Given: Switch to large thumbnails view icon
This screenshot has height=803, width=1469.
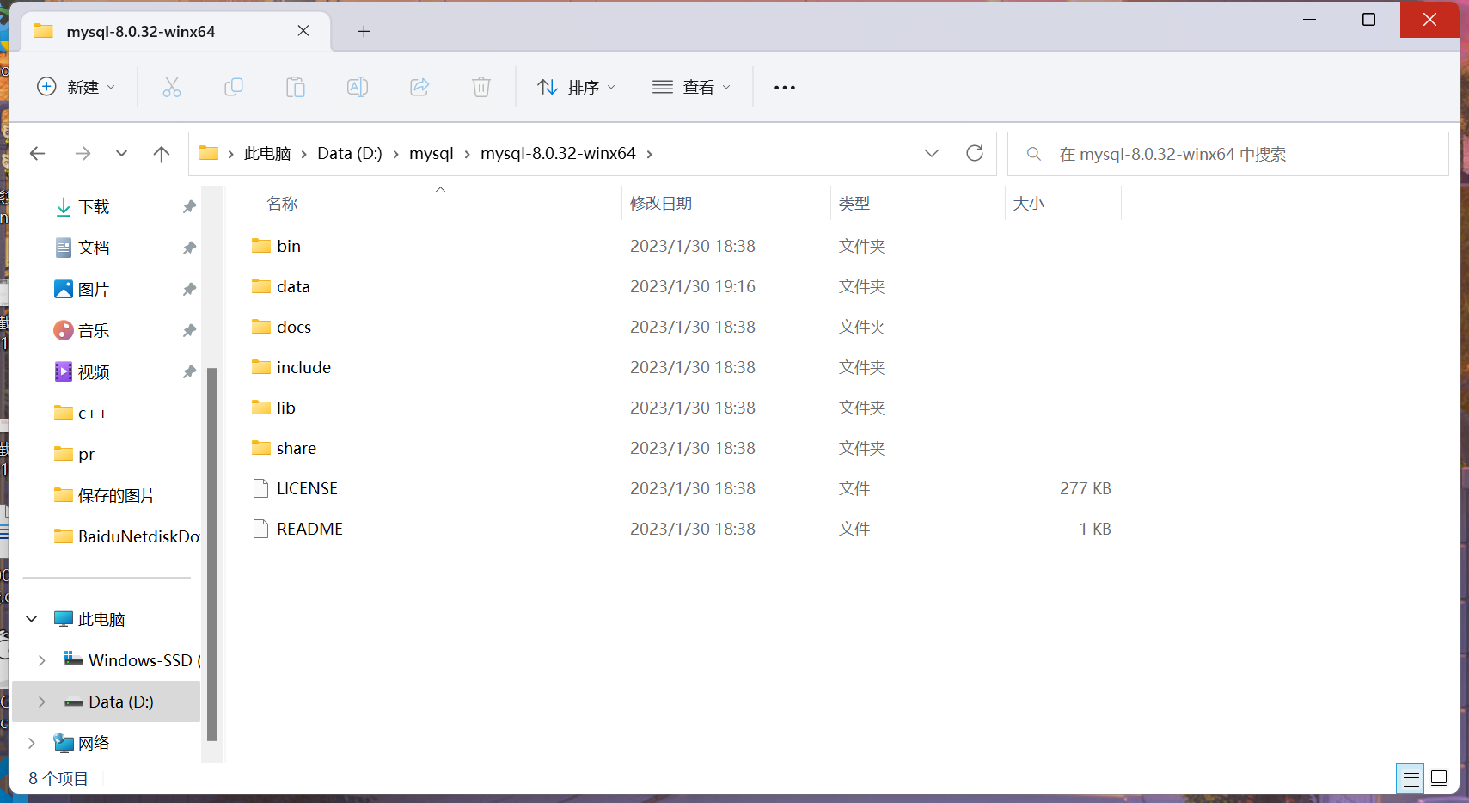Looking at the screenshot, I should click(x=1439, y=779).
